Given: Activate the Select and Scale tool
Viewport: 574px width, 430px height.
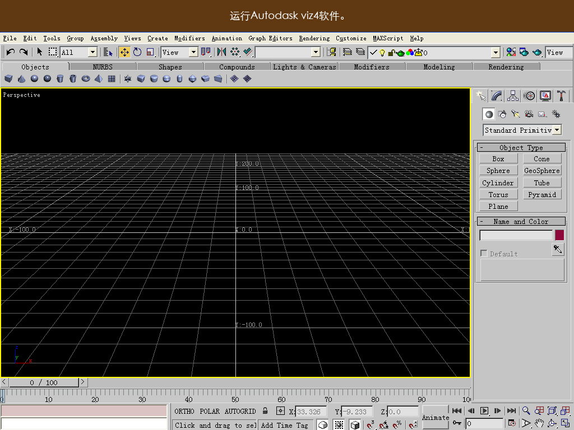Looking at the screenshot, I should click(x=150, y=52).
